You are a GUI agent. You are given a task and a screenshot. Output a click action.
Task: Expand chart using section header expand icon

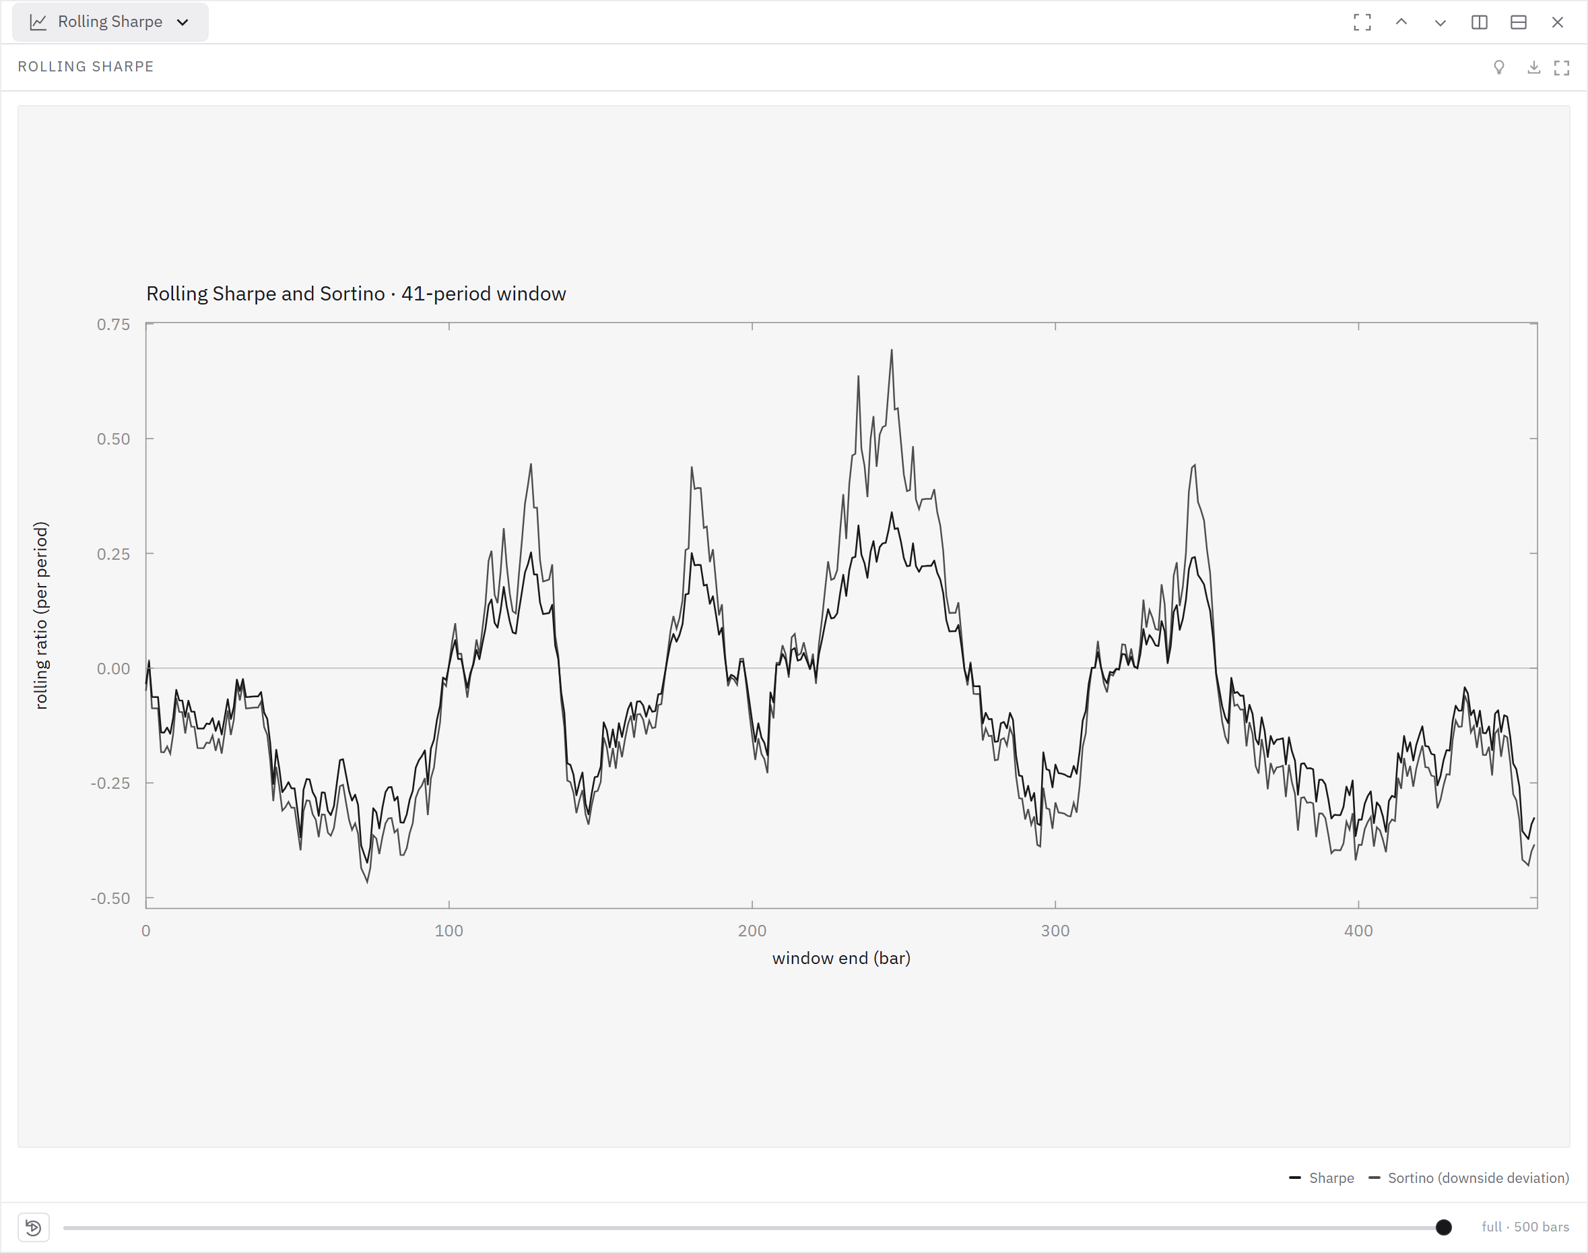click(1562, 67)
